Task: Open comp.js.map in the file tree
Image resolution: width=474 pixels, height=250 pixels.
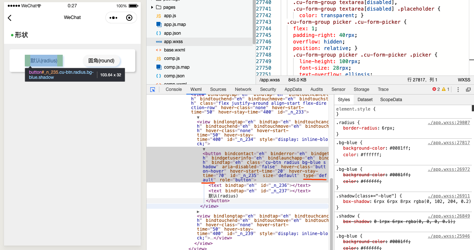Action: coord(176,67)
